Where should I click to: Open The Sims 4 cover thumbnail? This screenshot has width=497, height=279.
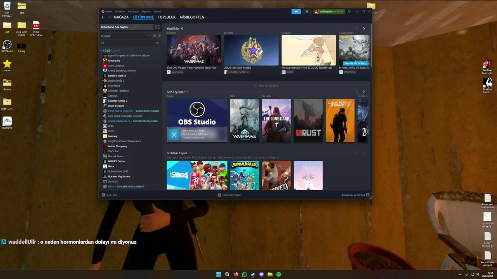point(197,175)
